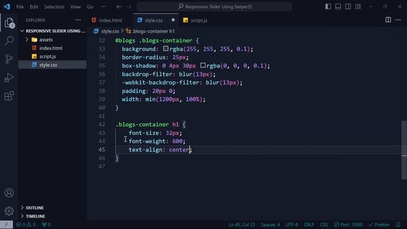Open the Edit menu
The image size is (407, 229).
click(x=34, y=7)
